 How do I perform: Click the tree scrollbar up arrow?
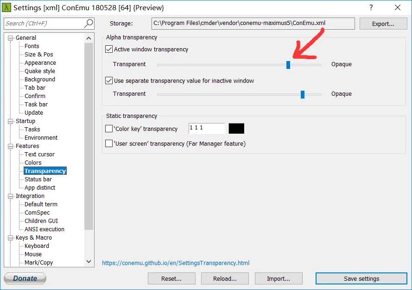pos(89,38)
